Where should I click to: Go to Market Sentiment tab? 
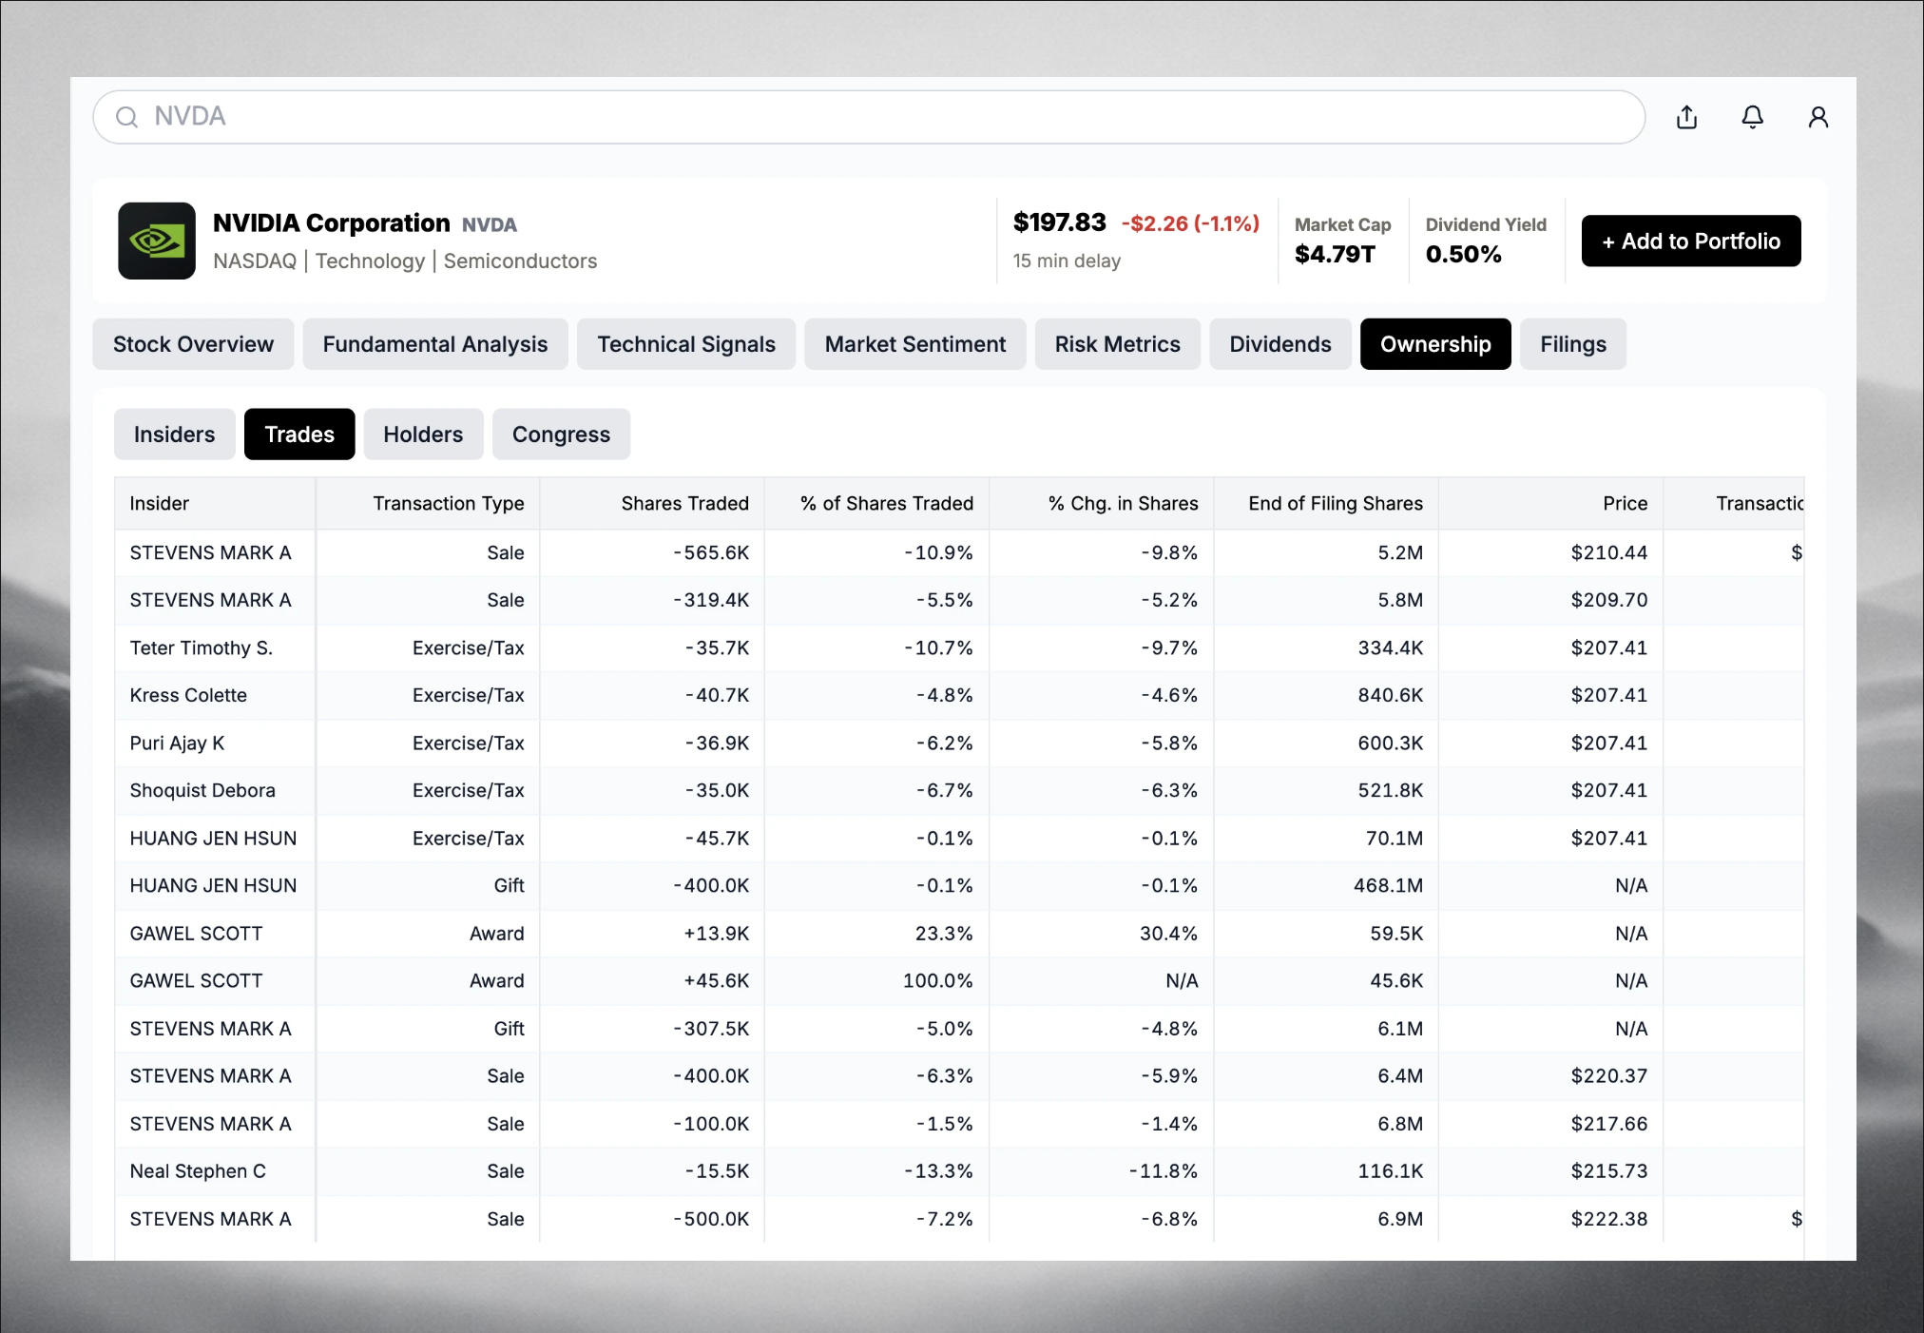[x=915, y=344]
